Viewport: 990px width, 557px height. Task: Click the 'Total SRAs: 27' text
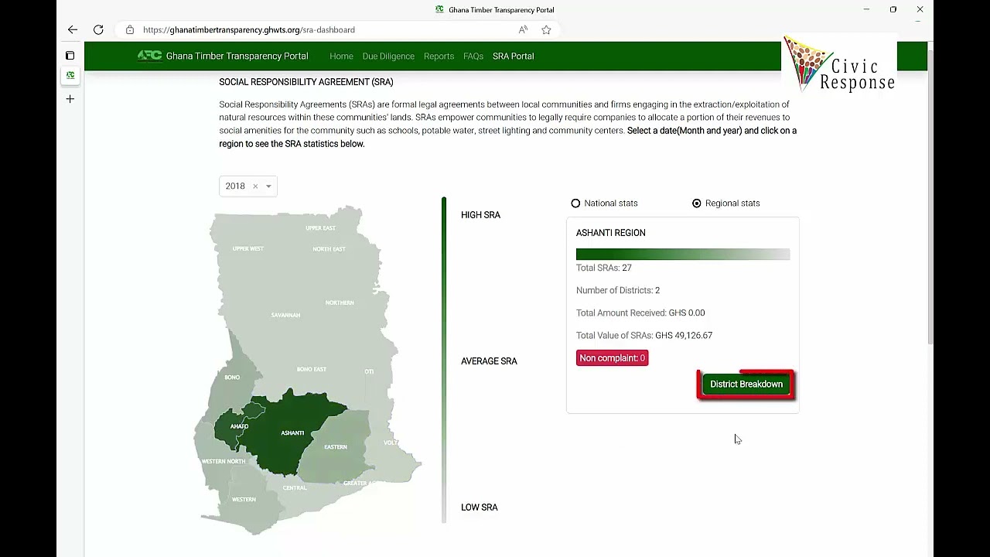pyautogui.click(x=604, y=268)
